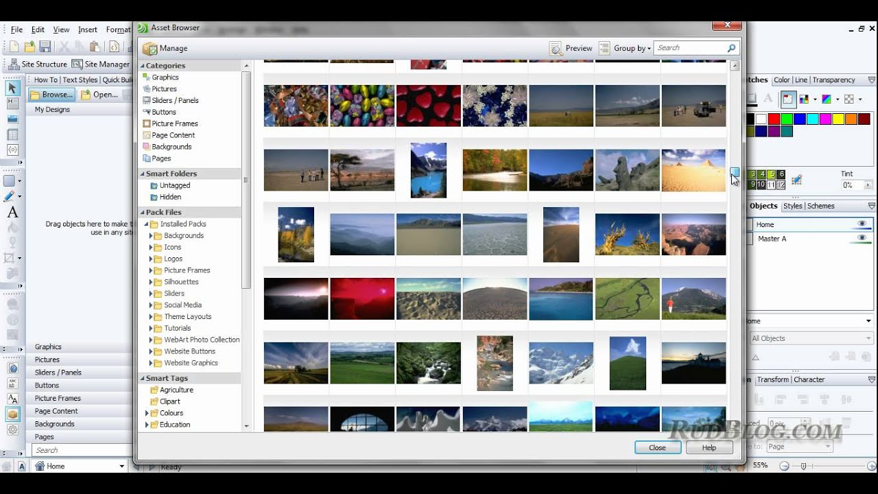
Task: Select the table tool in left toolbar
Action: (12, 134)
